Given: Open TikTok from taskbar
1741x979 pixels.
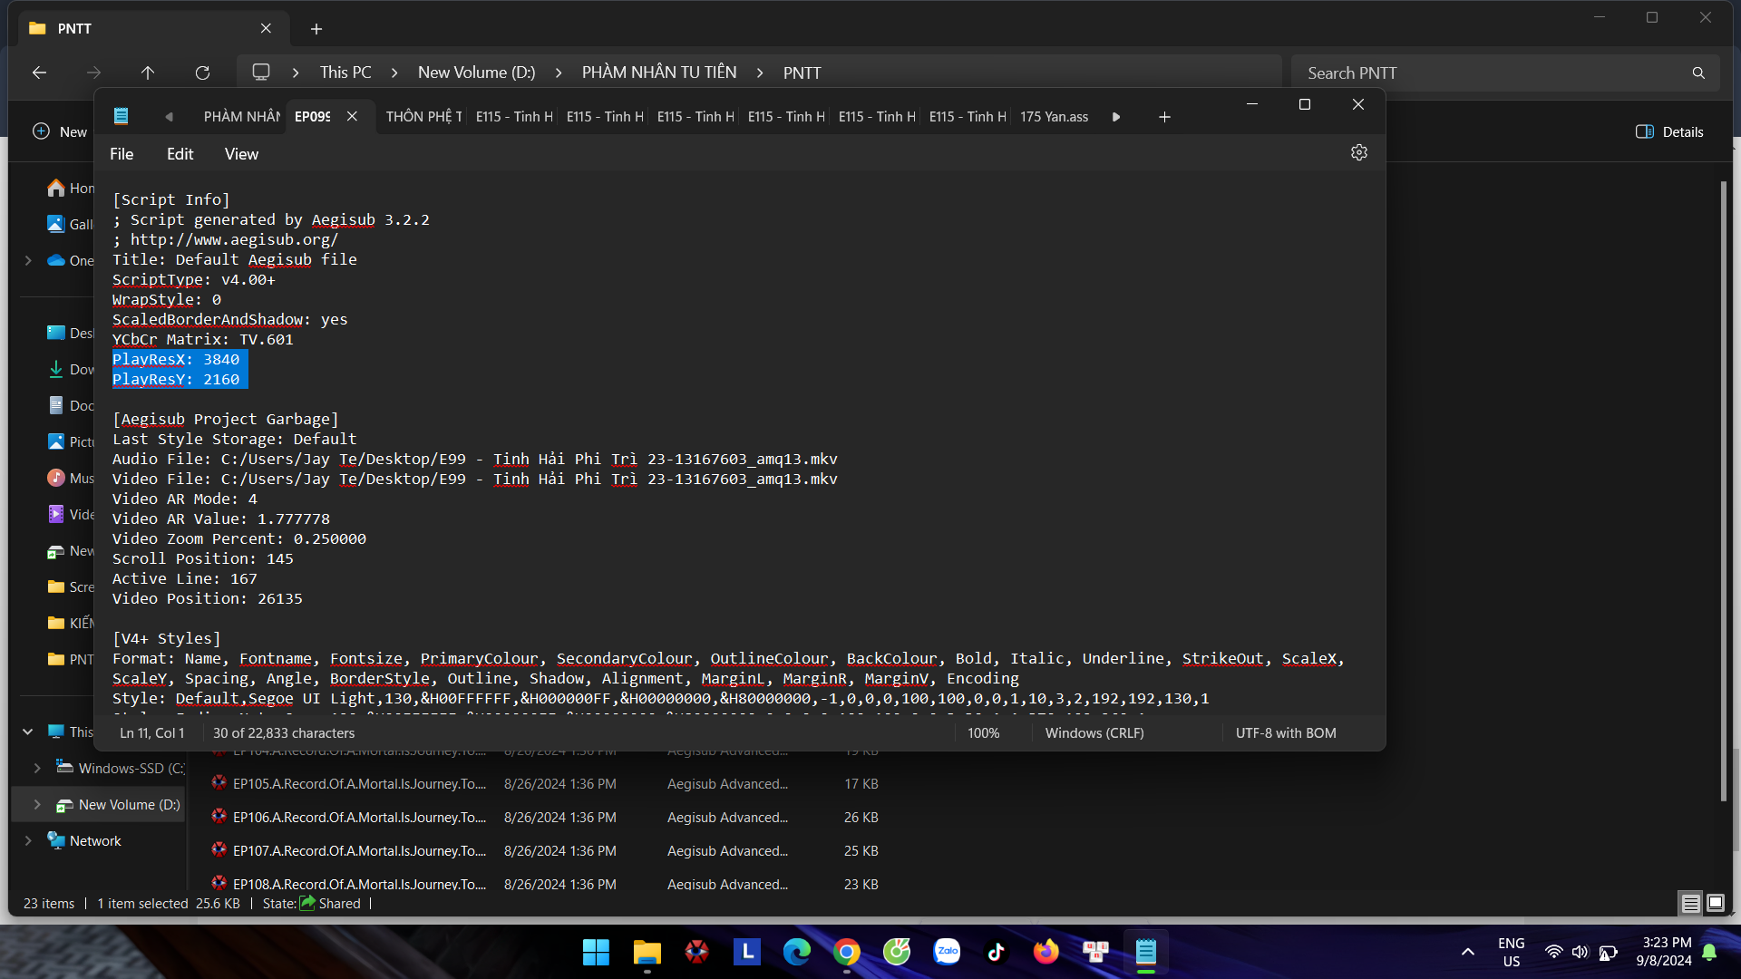Looking at the screenshot, I should (997, 952).
